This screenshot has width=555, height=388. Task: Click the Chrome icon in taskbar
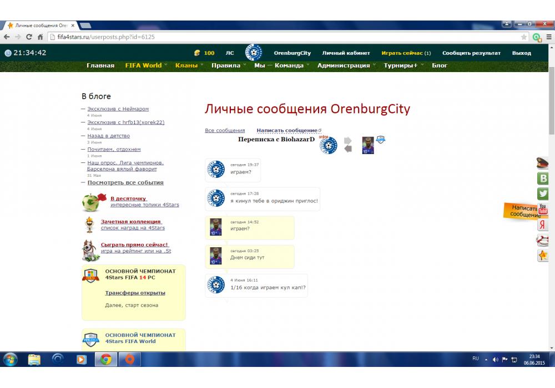(106, 359)
